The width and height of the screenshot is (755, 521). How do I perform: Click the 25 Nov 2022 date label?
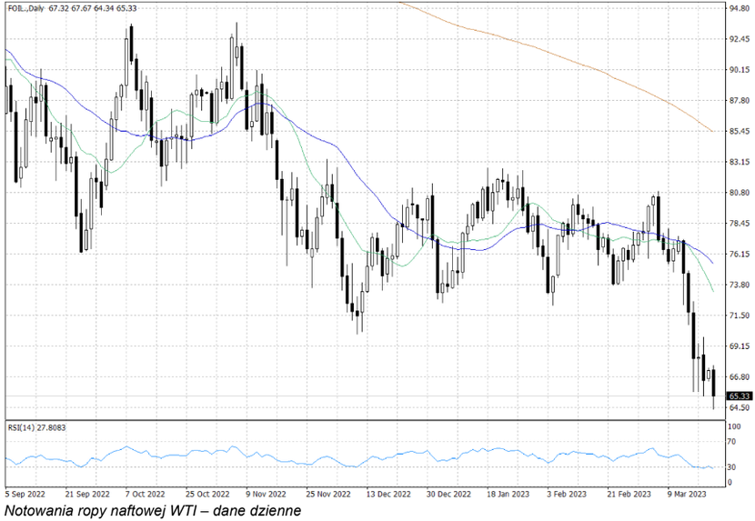327,494
